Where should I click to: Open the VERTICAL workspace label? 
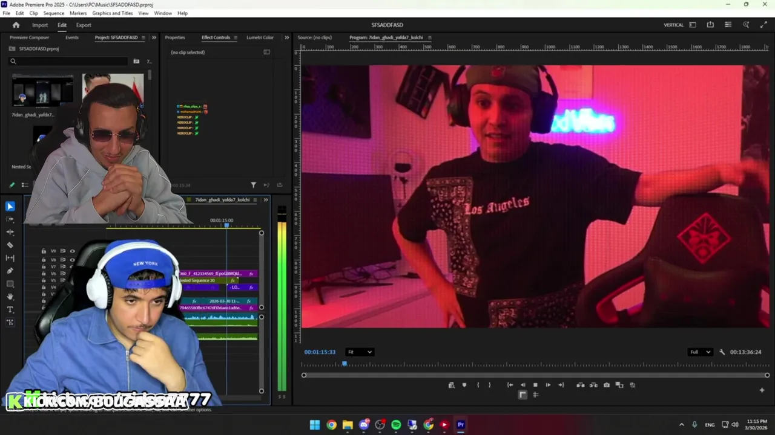pos(673,25)
